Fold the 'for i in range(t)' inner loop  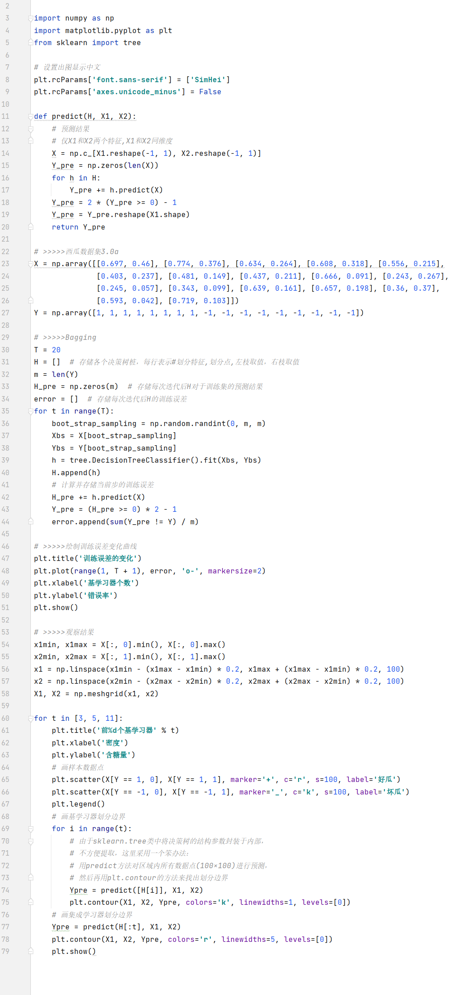click(x=31, y=829)
